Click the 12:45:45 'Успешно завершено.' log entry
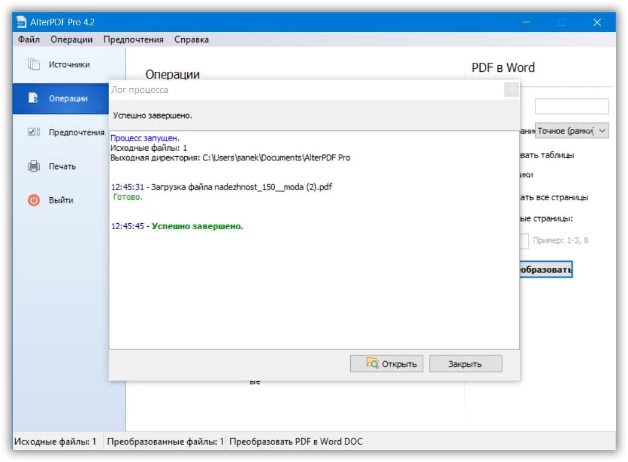Screen dimensions: 628x462 [177, 226]
